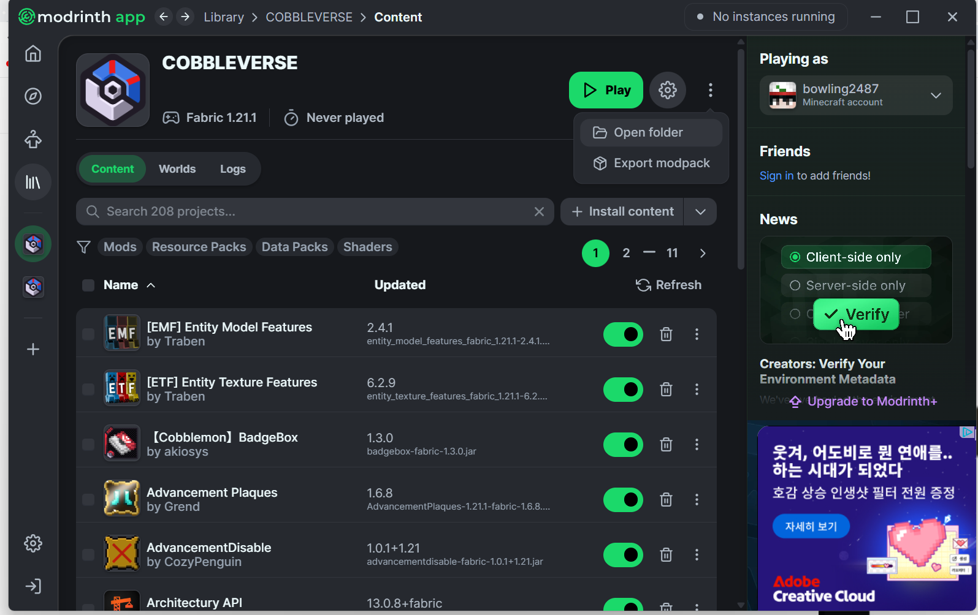Check the select-all checkbox beside Name
Viewport: 978px width, 615px height.
click(x=88, y=285)
